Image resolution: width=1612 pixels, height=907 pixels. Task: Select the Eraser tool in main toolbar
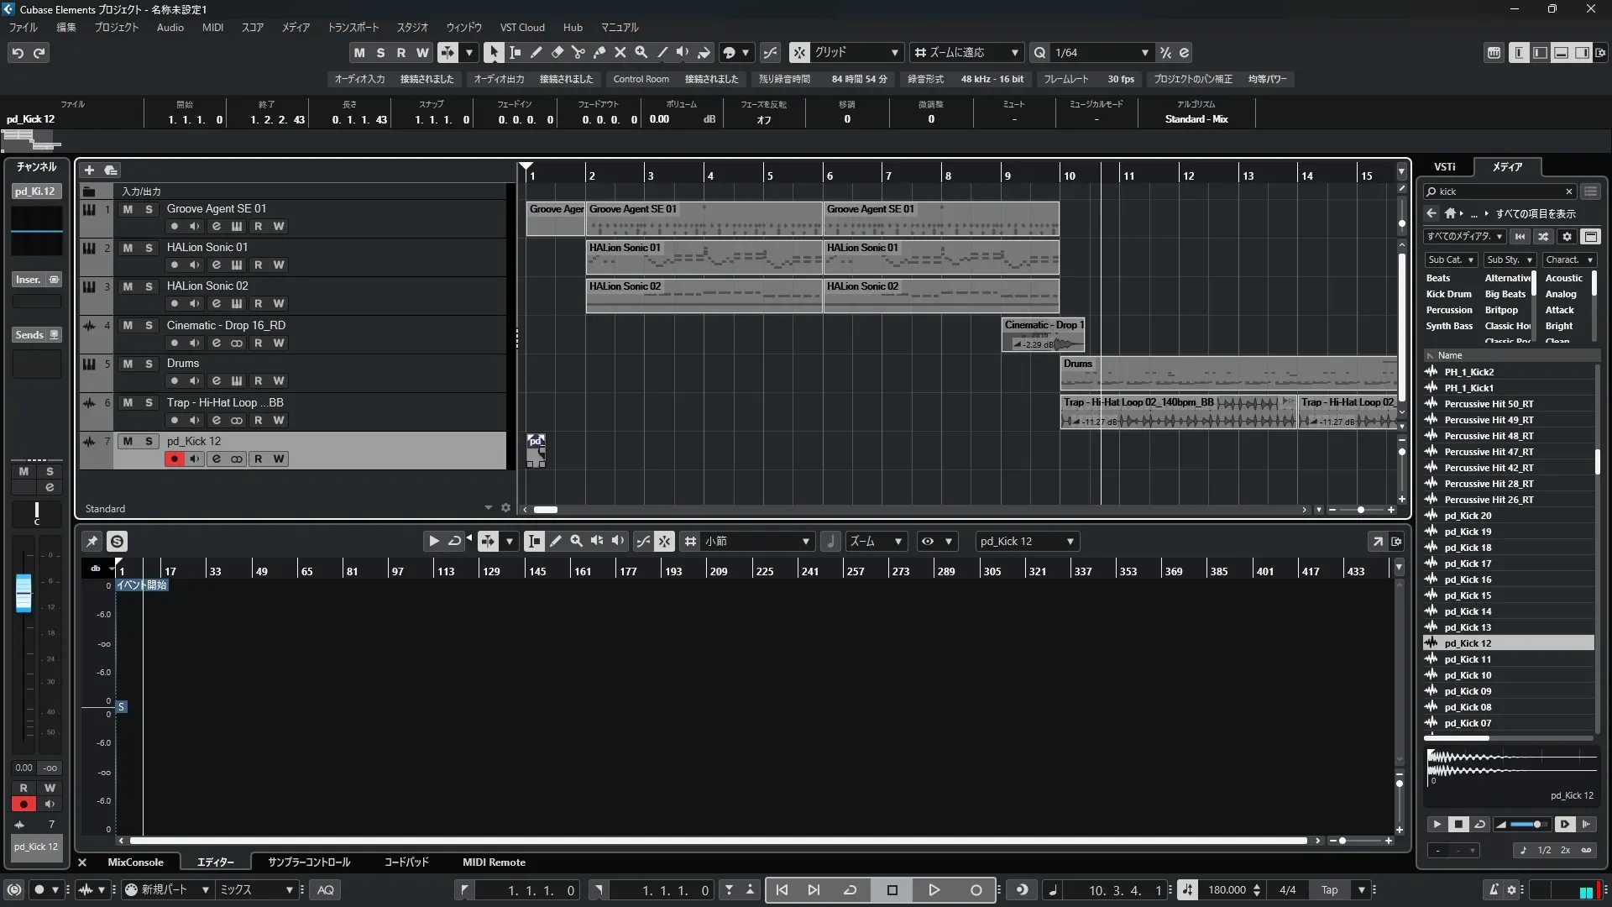[x=557, y=52]
